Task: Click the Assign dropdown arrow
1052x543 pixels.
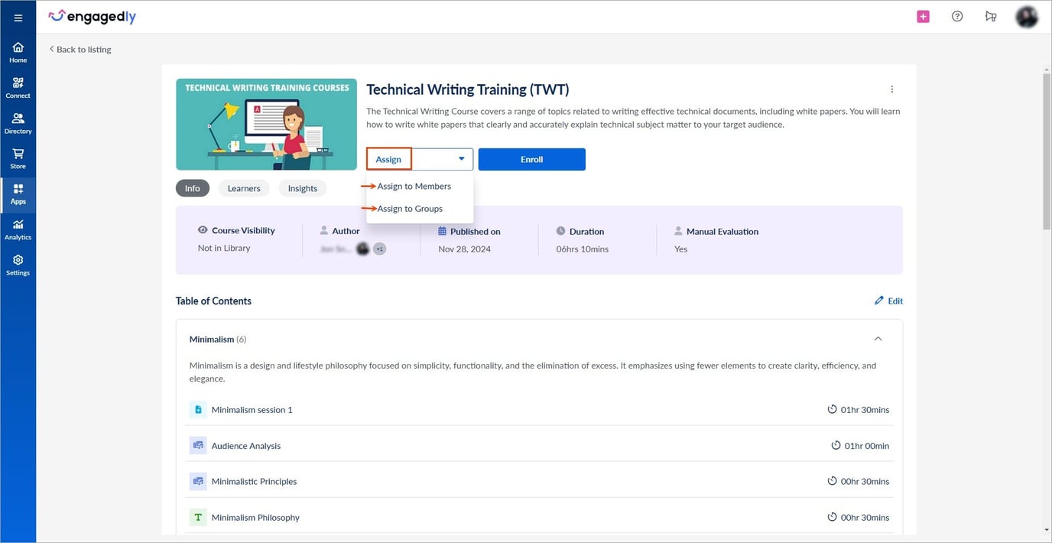Action: [461, 159]
